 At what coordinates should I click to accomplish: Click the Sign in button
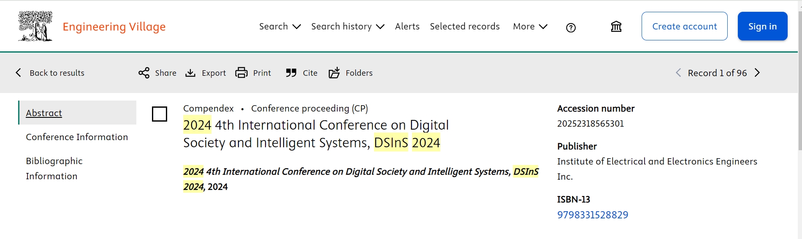click(x=762, y=27)
